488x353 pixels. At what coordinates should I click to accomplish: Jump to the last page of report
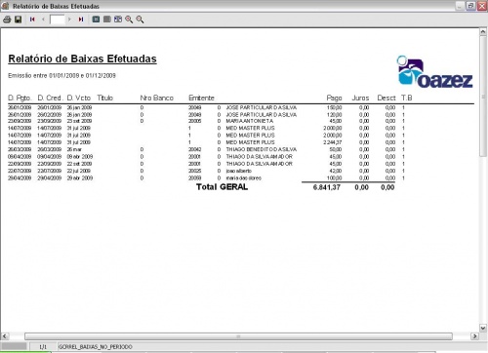[81, 20]
